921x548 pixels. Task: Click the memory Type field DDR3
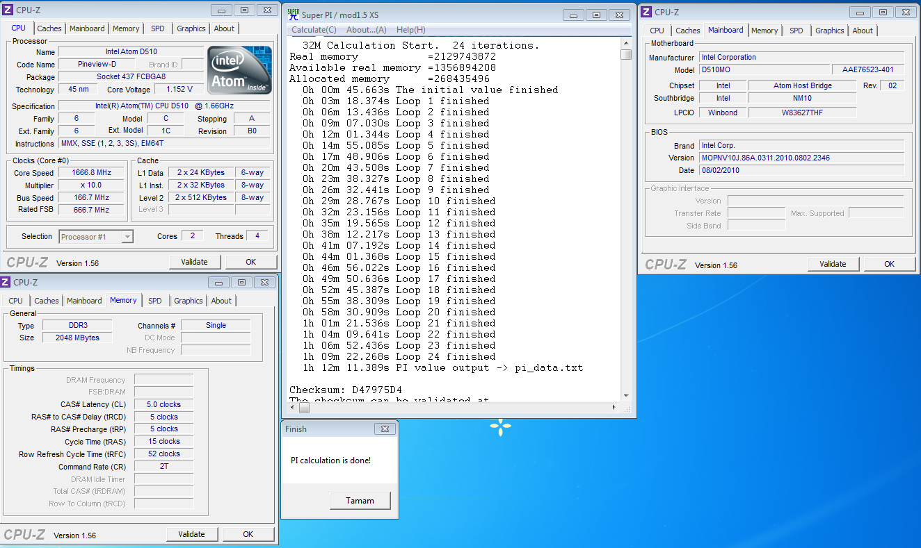(x=77, y=326)
